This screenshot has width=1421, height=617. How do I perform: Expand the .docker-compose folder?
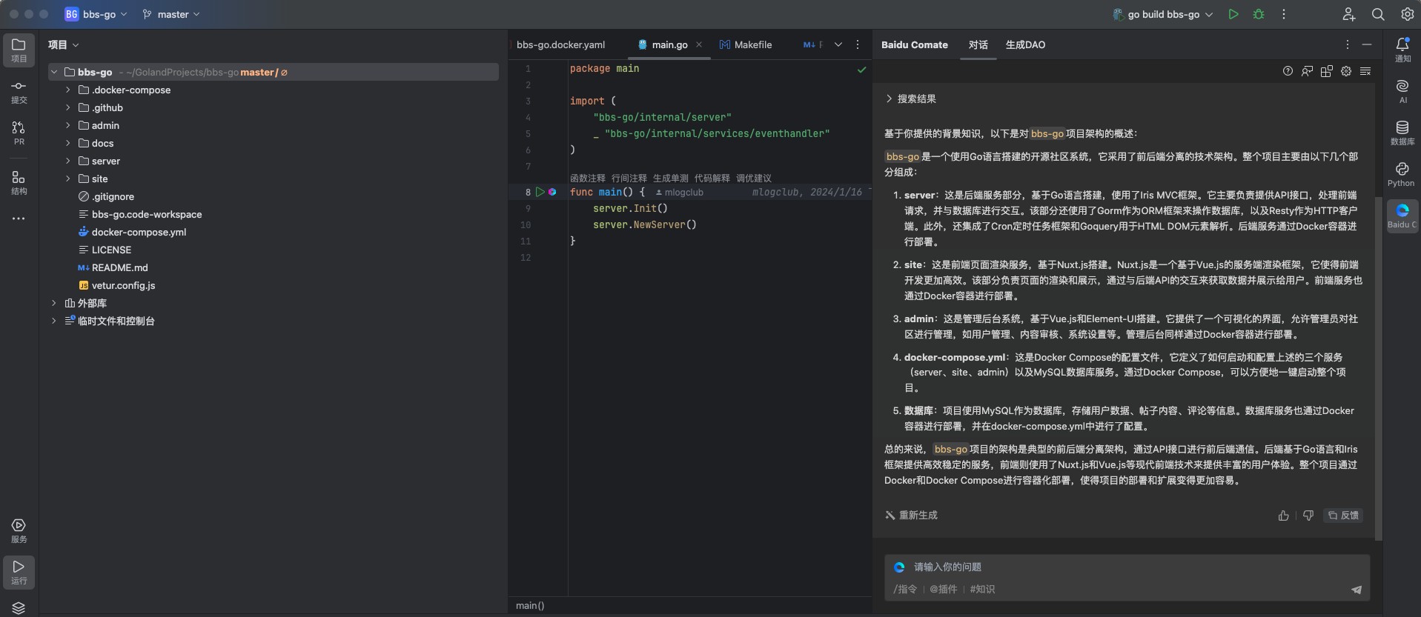pos(68,90)
